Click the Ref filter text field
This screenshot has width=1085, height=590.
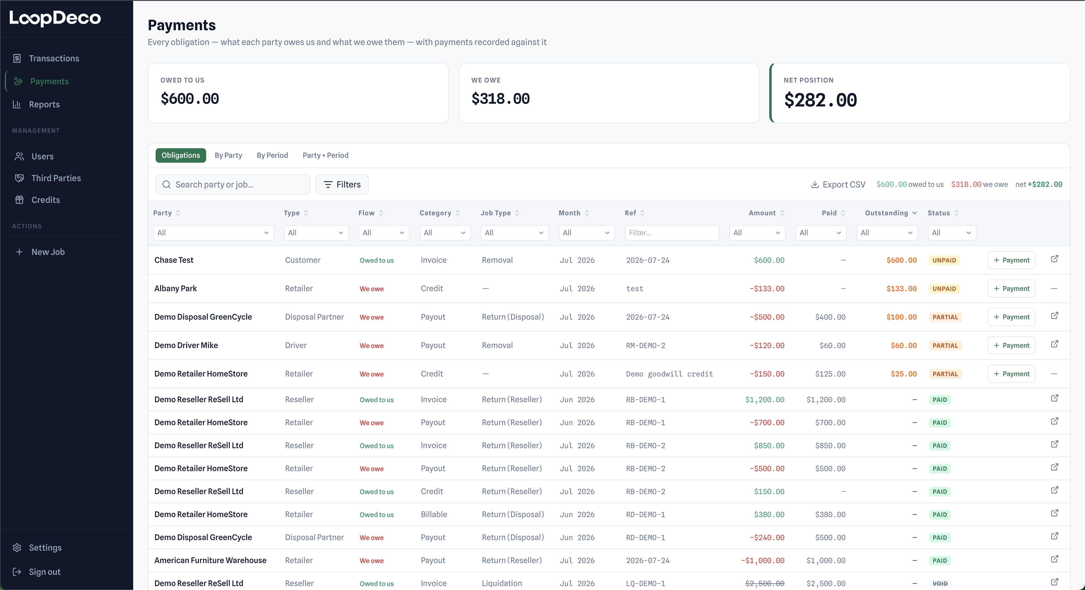coord(672,233)
